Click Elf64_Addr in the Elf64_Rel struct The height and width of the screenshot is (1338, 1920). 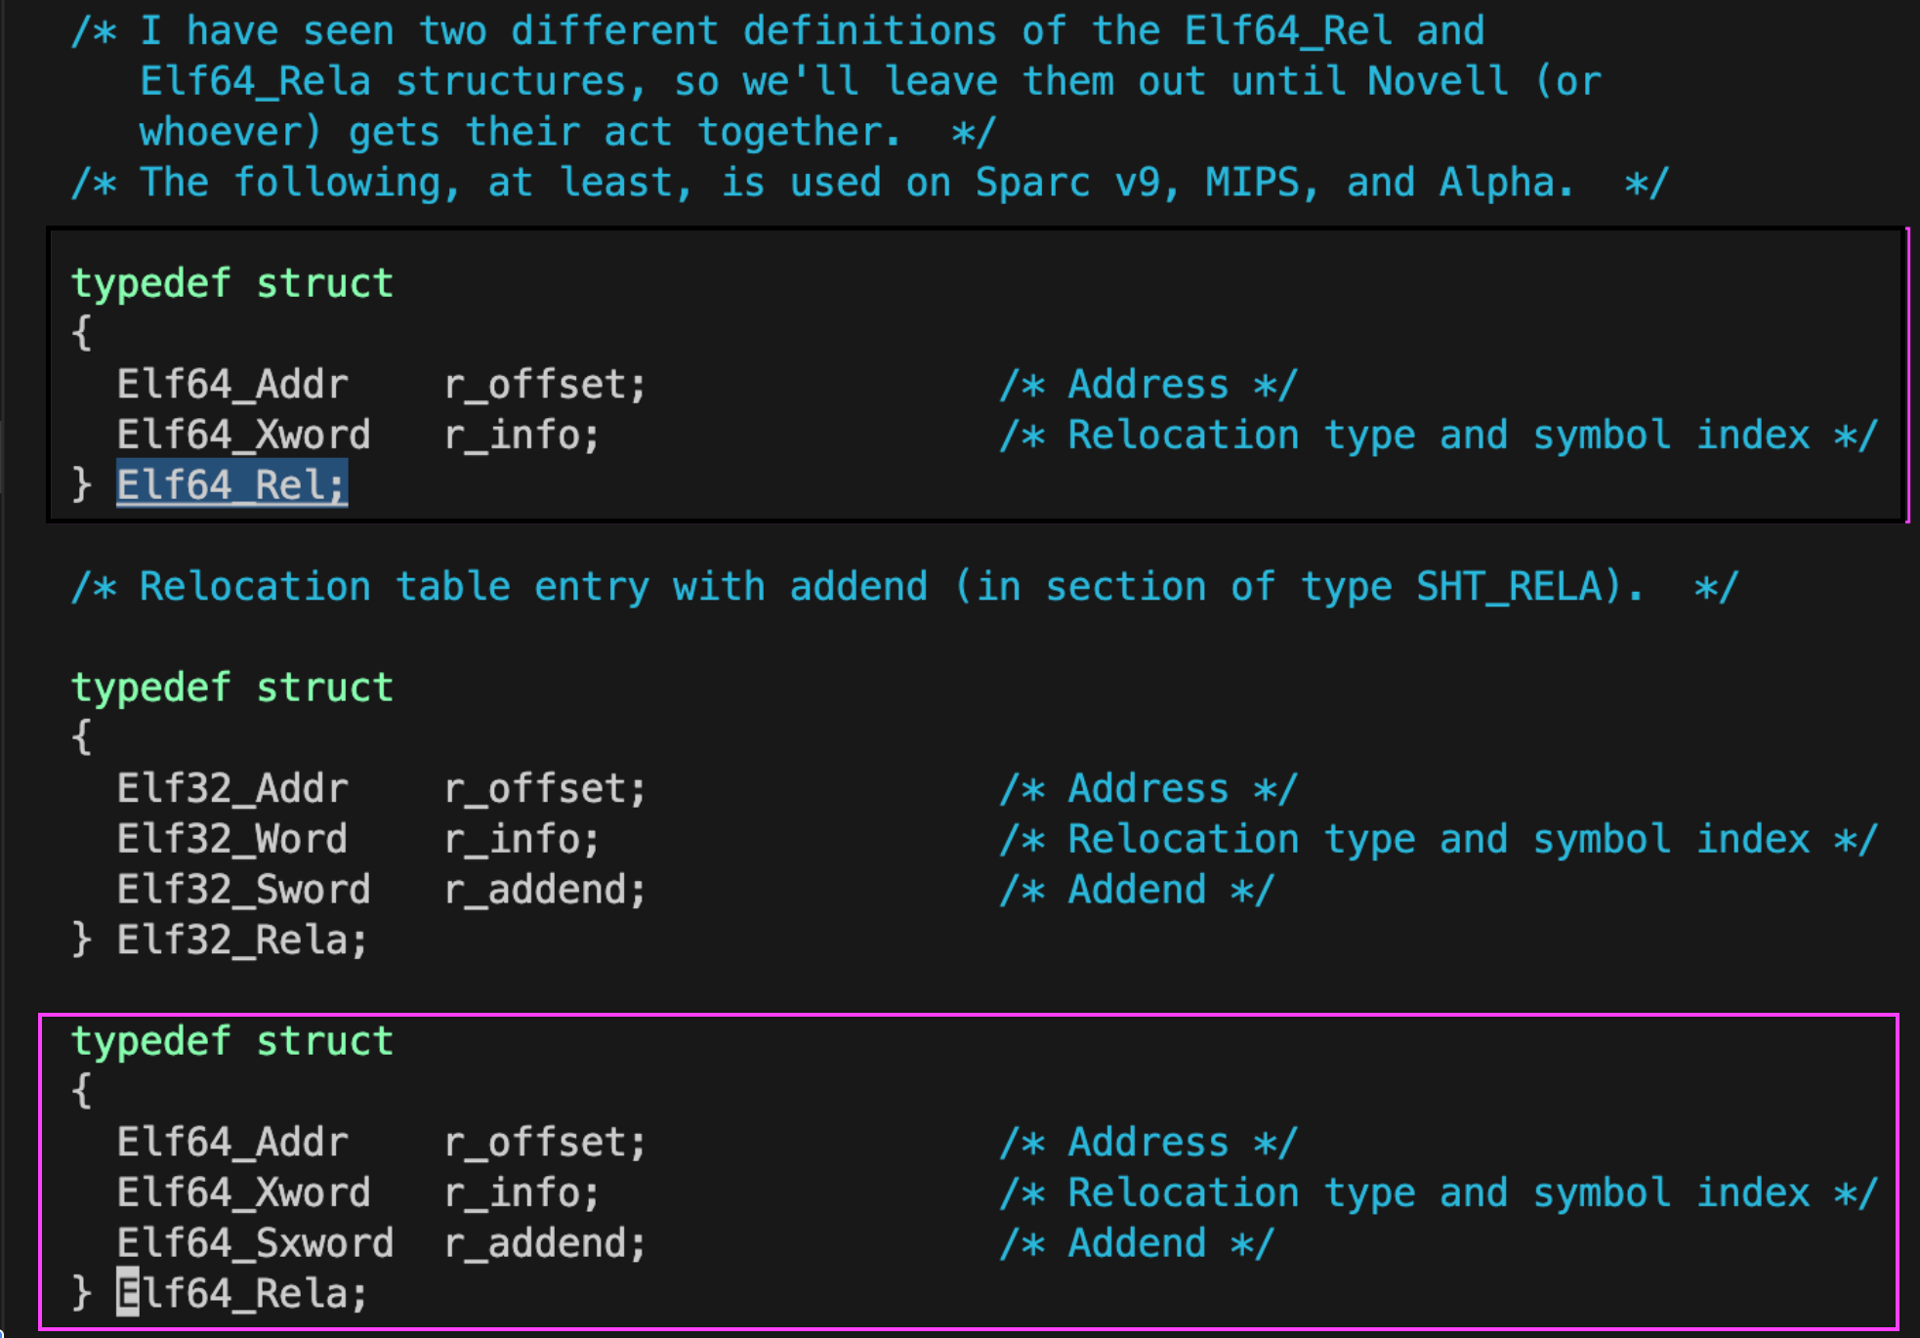pyautogui.click(x=231, y=384)
